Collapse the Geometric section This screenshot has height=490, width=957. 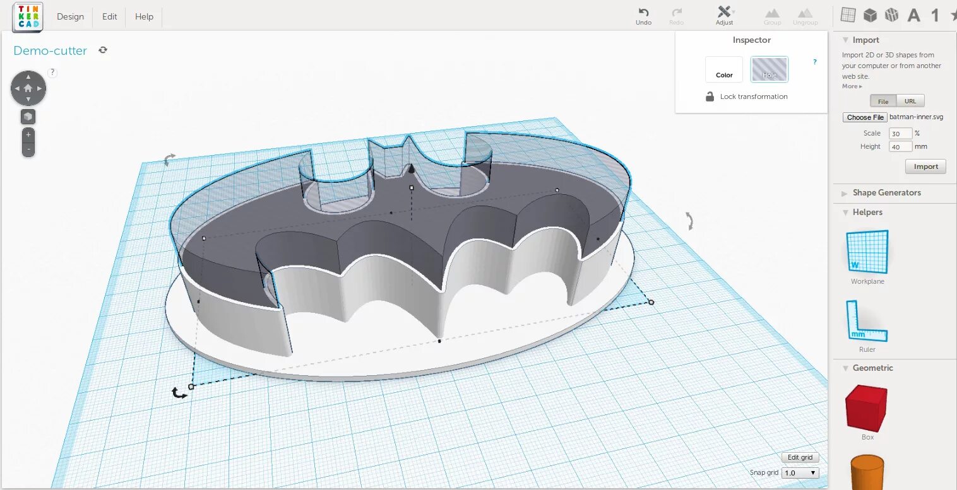click(x=845, y=368)
